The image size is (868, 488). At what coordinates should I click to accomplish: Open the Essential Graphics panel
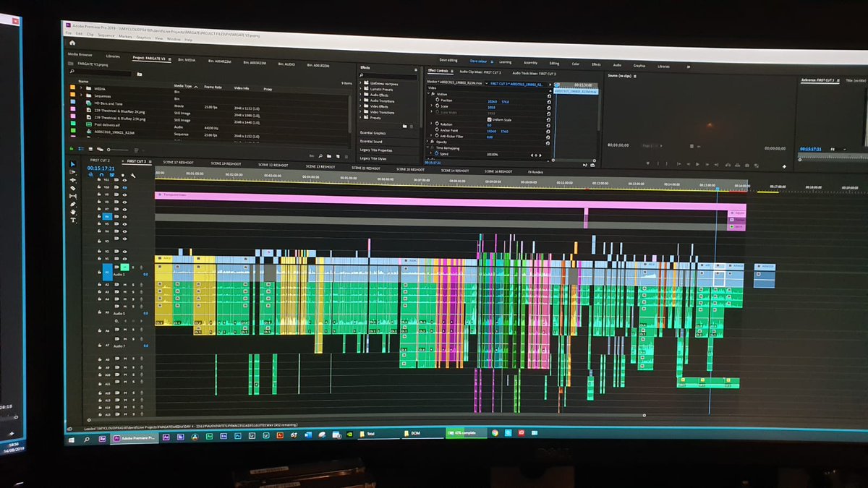tap(373, 133)
